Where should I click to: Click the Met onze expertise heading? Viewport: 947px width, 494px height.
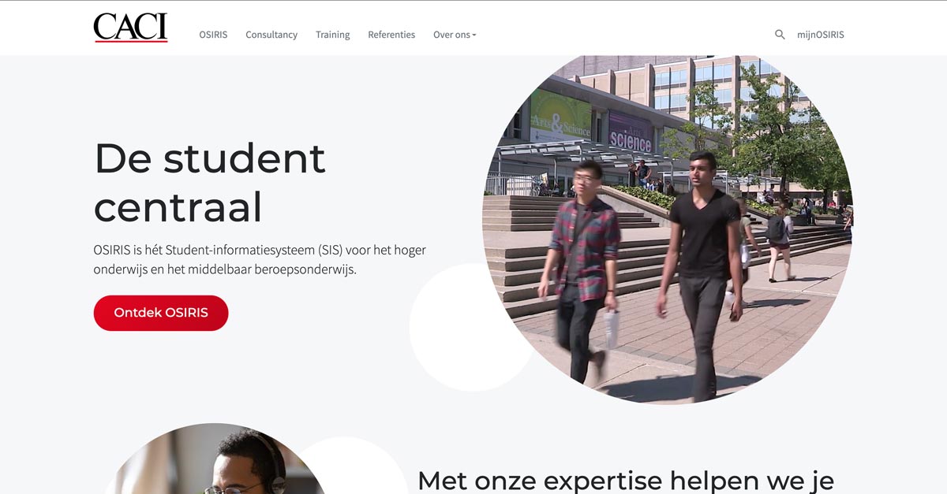click(625, 479)
